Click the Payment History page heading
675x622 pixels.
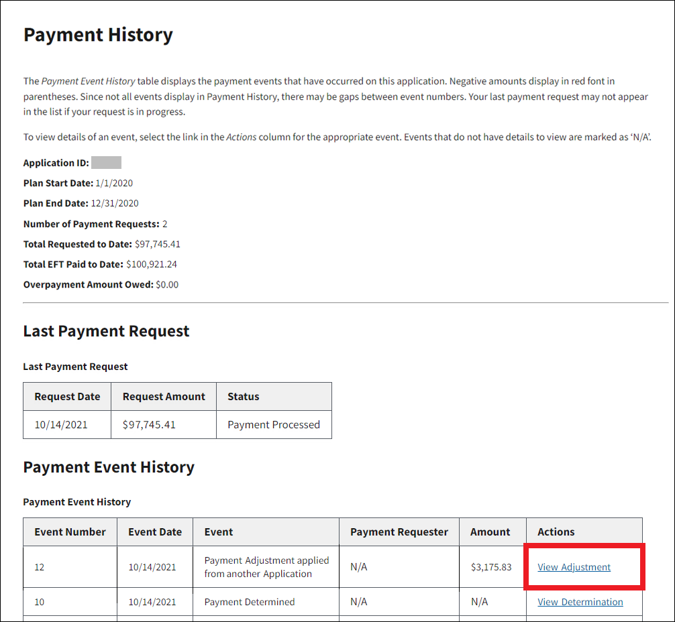coord(98,35)
